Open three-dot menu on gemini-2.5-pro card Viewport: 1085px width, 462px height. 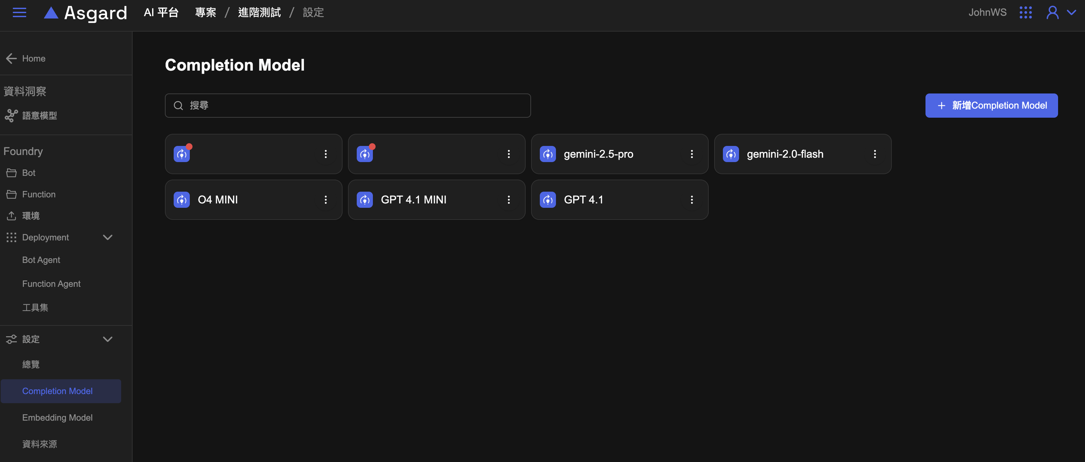[692, 154]
